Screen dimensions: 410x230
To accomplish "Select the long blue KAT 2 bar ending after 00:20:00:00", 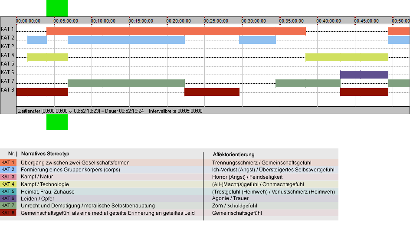I will [x=126, y=40].
